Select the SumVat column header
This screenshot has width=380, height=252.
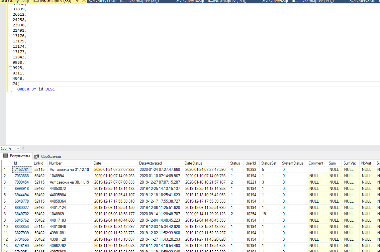(x=351, y=163)
